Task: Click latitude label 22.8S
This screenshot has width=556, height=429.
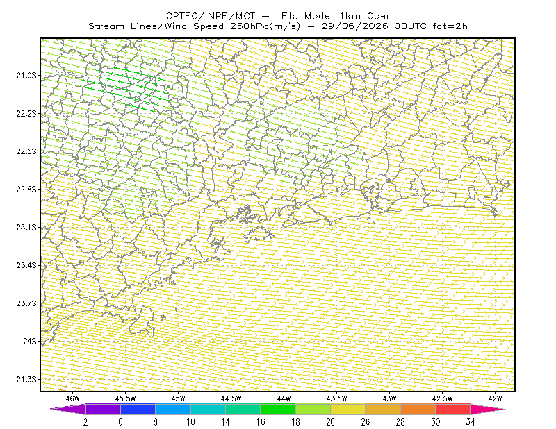Action: coord(26,190)
